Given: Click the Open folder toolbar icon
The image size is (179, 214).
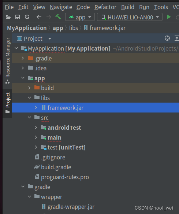Looking at the screenshot, I should point(8,17).
